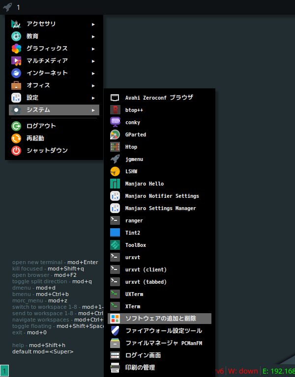Click the conky monitor icon

pos(115,122)
